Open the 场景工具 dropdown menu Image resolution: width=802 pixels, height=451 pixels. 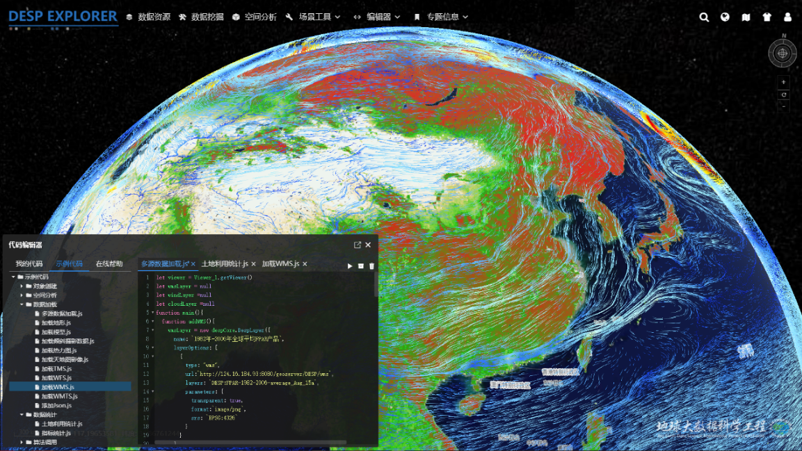[x=313, y=17]
